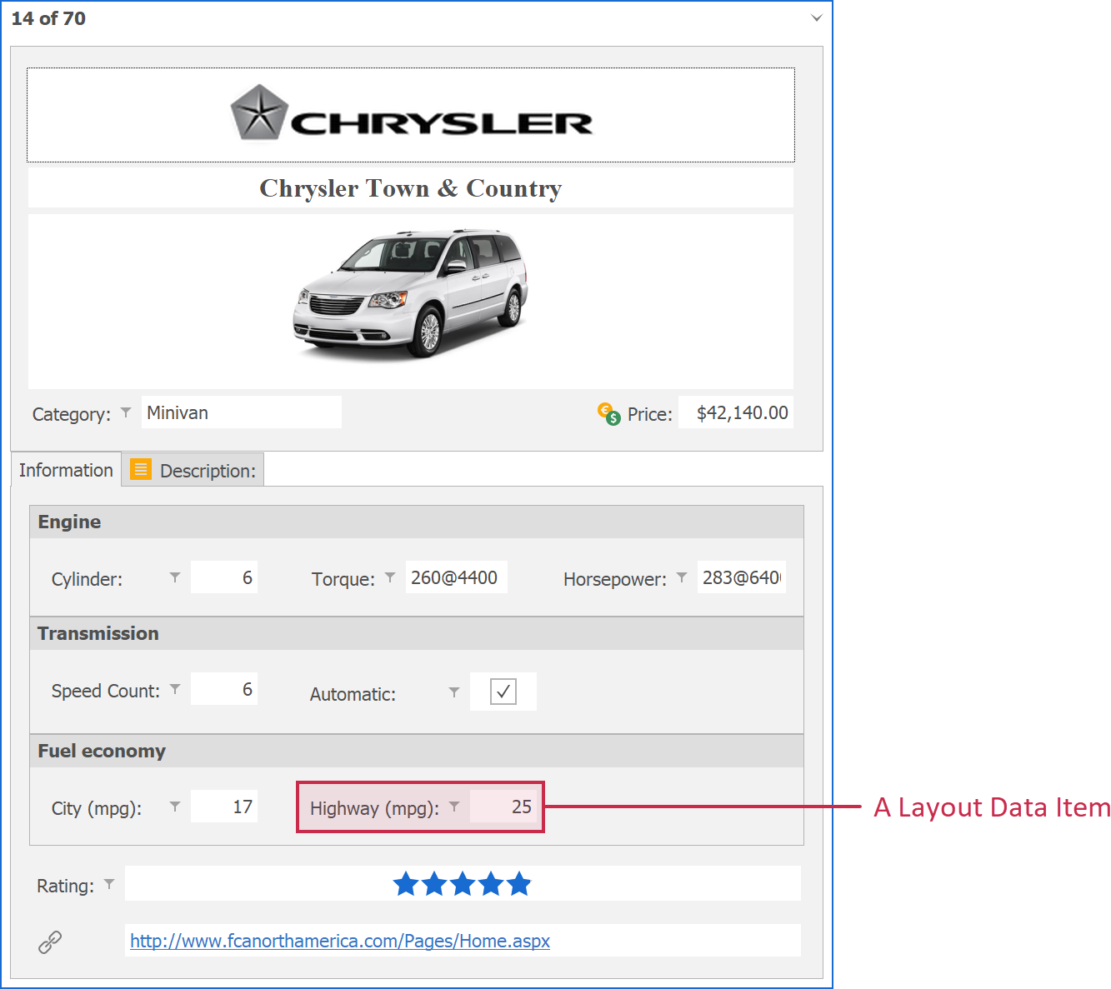Viewport: 1111px width, 989px height.
Task: Toggle the Automatic transmission checkbox
Action: pos(503,692)
